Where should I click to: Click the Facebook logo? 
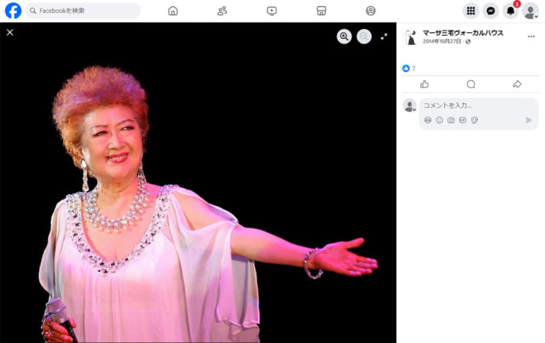(x=13, y=11)
